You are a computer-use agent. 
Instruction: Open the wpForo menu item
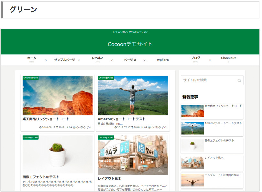163,60
